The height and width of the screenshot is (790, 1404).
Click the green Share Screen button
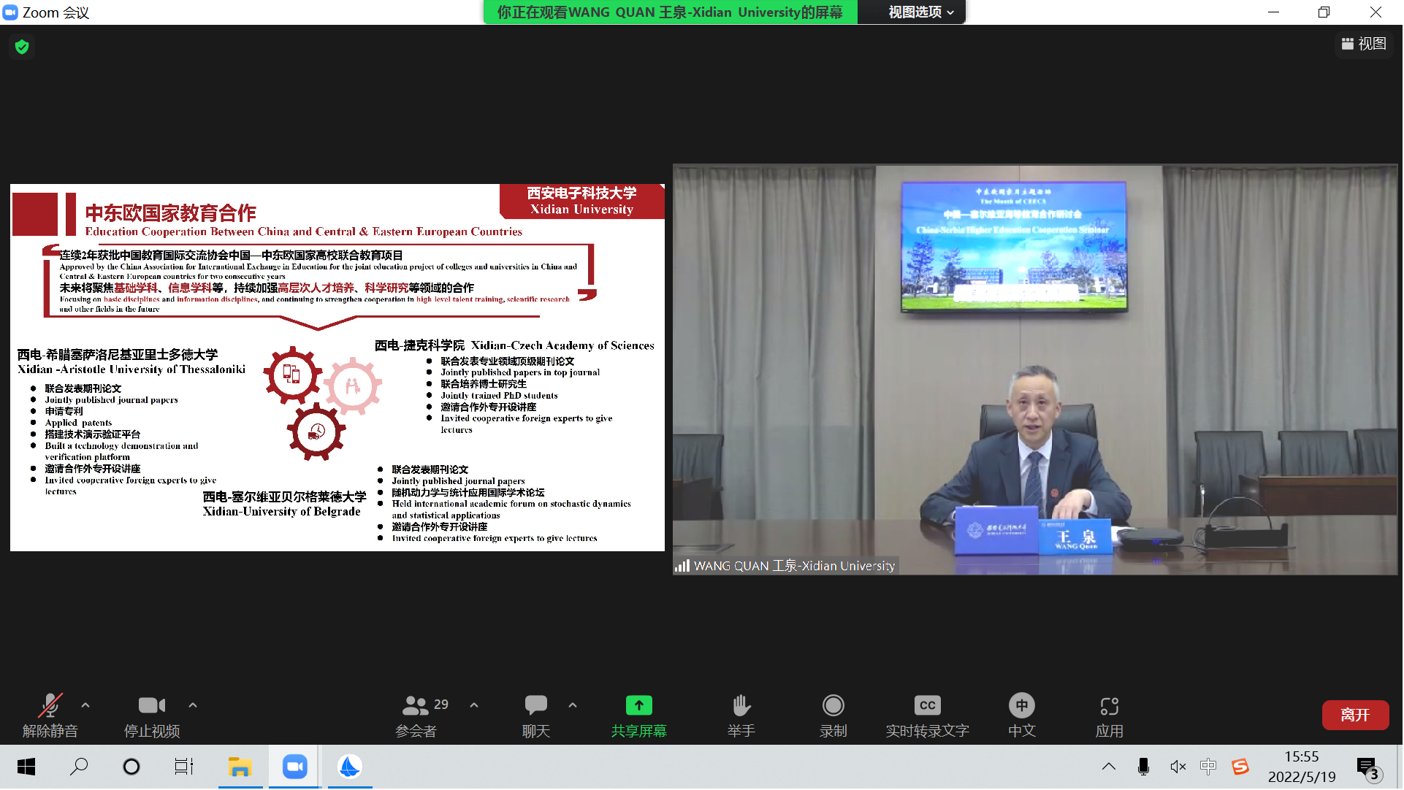[x=639, y=716]
